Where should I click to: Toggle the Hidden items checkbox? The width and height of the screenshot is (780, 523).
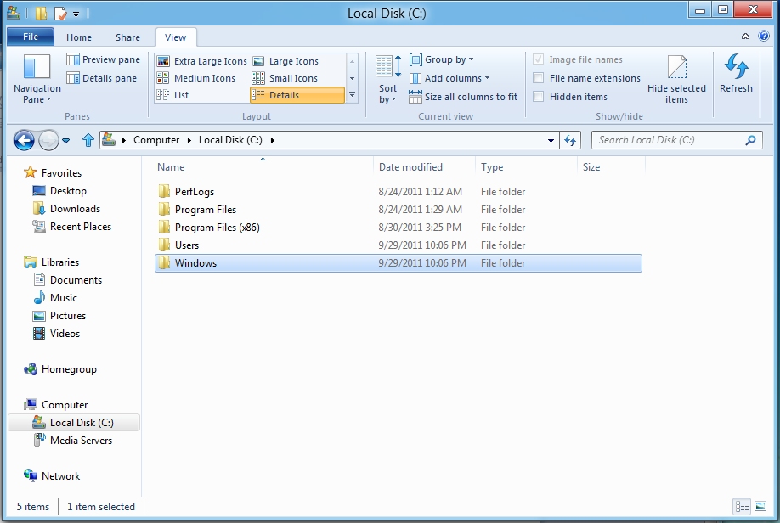538,97
